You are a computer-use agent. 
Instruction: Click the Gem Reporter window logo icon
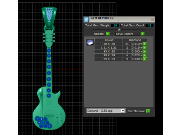(x=86, y=19)
